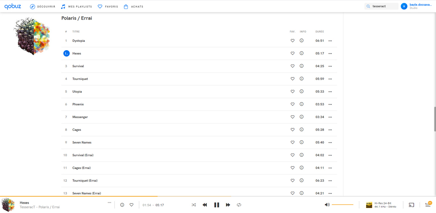The width and height of the screenshot is (436, 213).
Task: Play the track Messenger
Action: [80, 117]
